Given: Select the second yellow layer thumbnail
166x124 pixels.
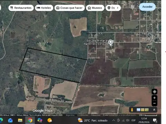Looking at the screenshot, I should 142,110.
